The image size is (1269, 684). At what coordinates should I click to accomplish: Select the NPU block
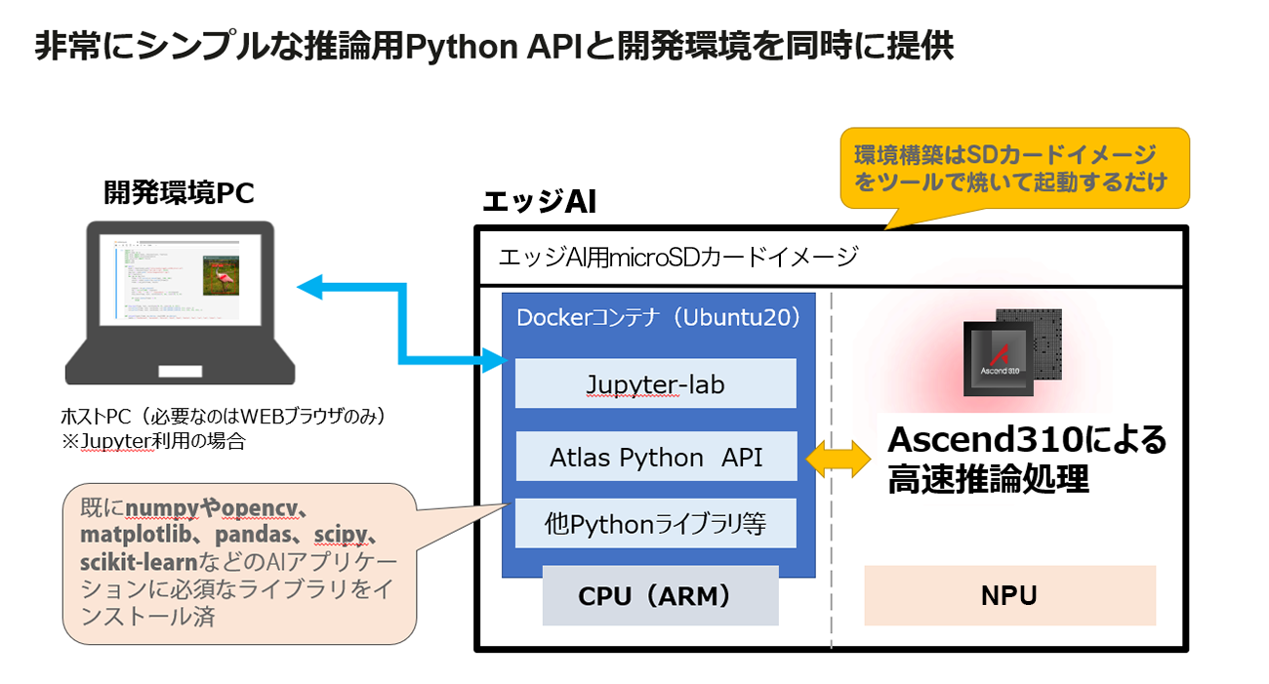(1008, 595)
